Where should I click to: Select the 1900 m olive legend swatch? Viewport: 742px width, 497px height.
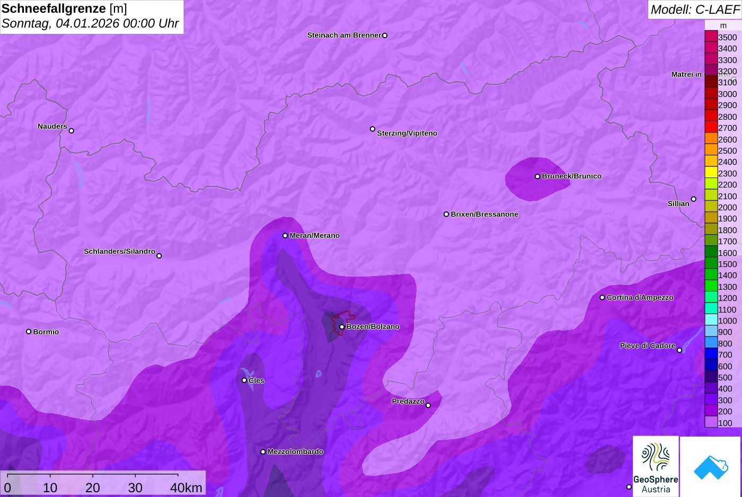711,218
